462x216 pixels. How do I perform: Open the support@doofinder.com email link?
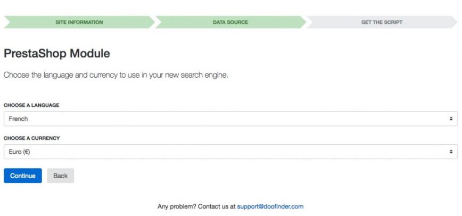point(270,206)
